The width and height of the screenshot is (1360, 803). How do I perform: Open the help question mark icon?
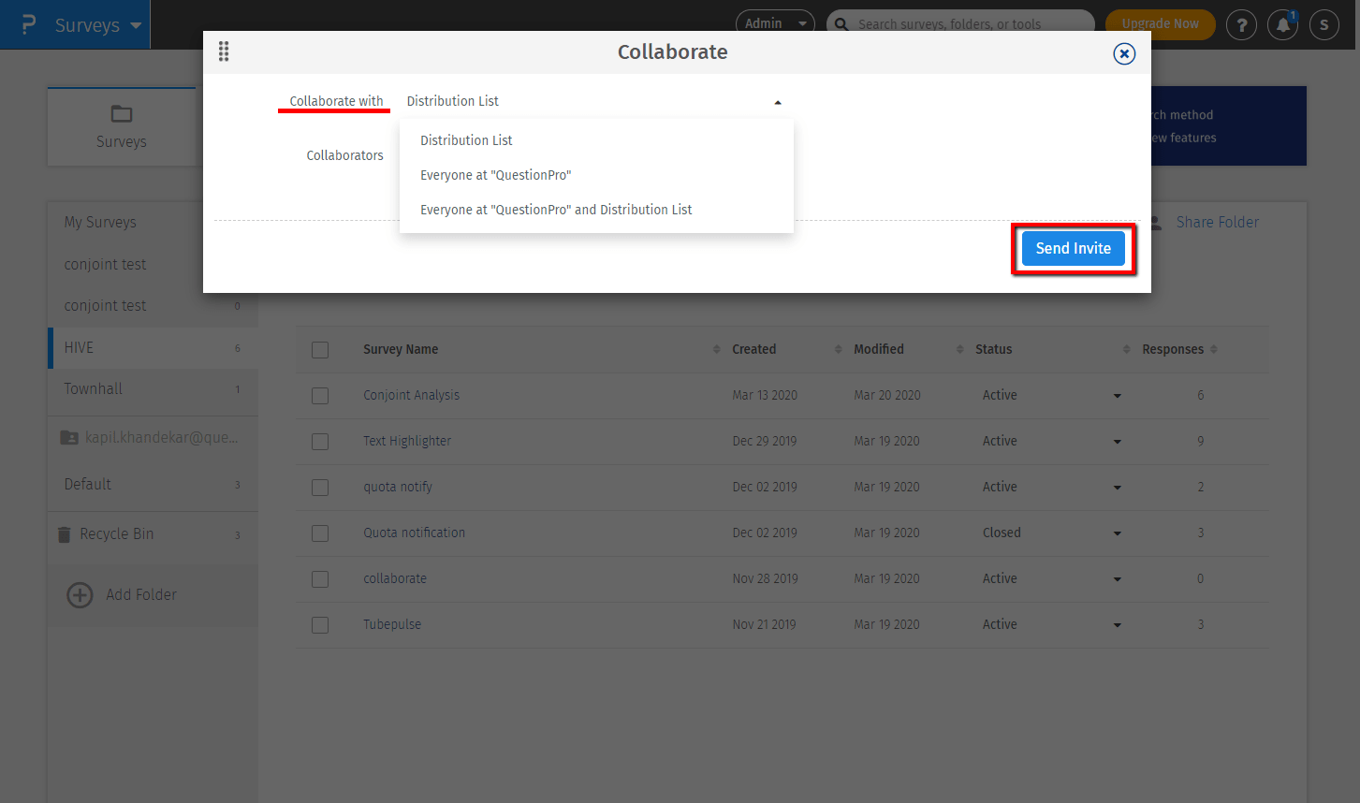[1241, 25]
